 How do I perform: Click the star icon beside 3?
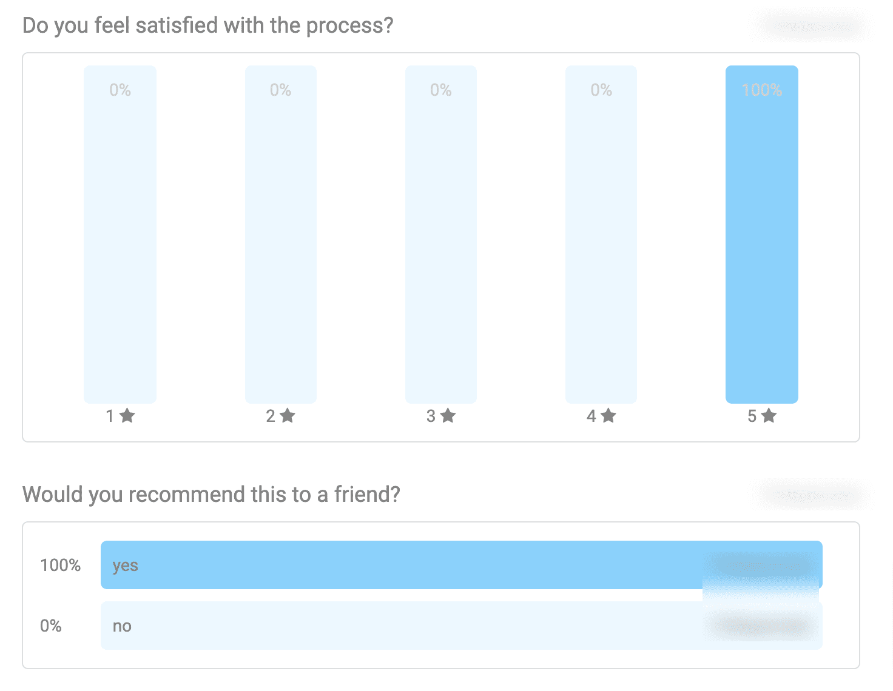tap(448, 416)
